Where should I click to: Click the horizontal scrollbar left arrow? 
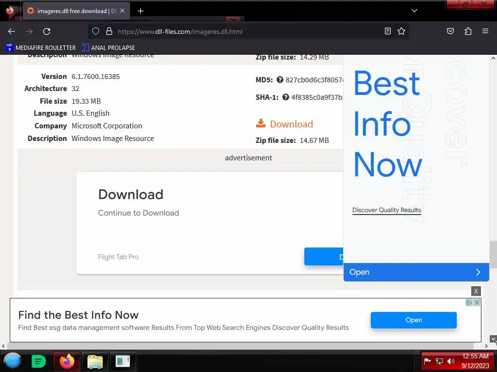click(x=3, y=346)
